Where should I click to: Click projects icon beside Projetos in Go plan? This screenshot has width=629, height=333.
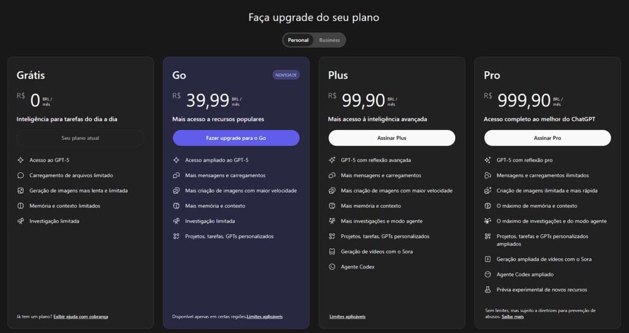[176, 236]
